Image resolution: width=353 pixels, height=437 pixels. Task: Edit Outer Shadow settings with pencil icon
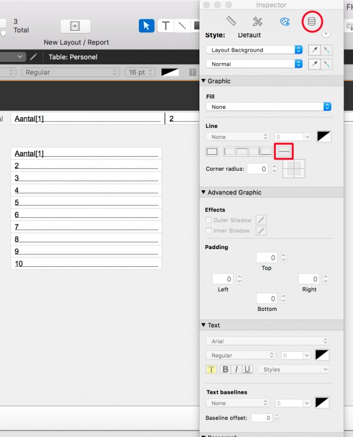tap(261, 220)
